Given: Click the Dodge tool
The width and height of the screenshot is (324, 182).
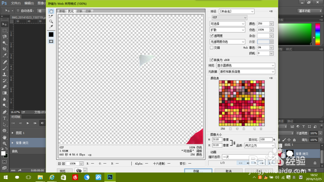Looking at the screenshot, I should tap(4, 105).
